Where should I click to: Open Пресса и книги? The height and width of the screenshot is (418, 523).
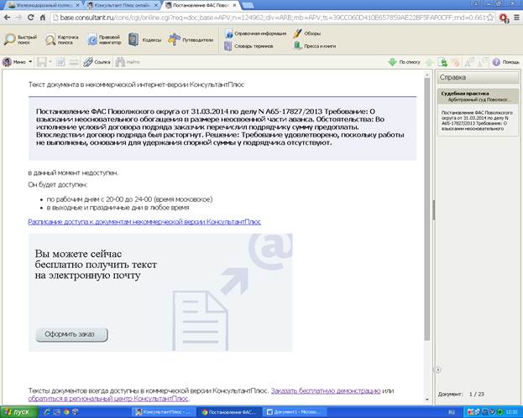pos(315,46)
